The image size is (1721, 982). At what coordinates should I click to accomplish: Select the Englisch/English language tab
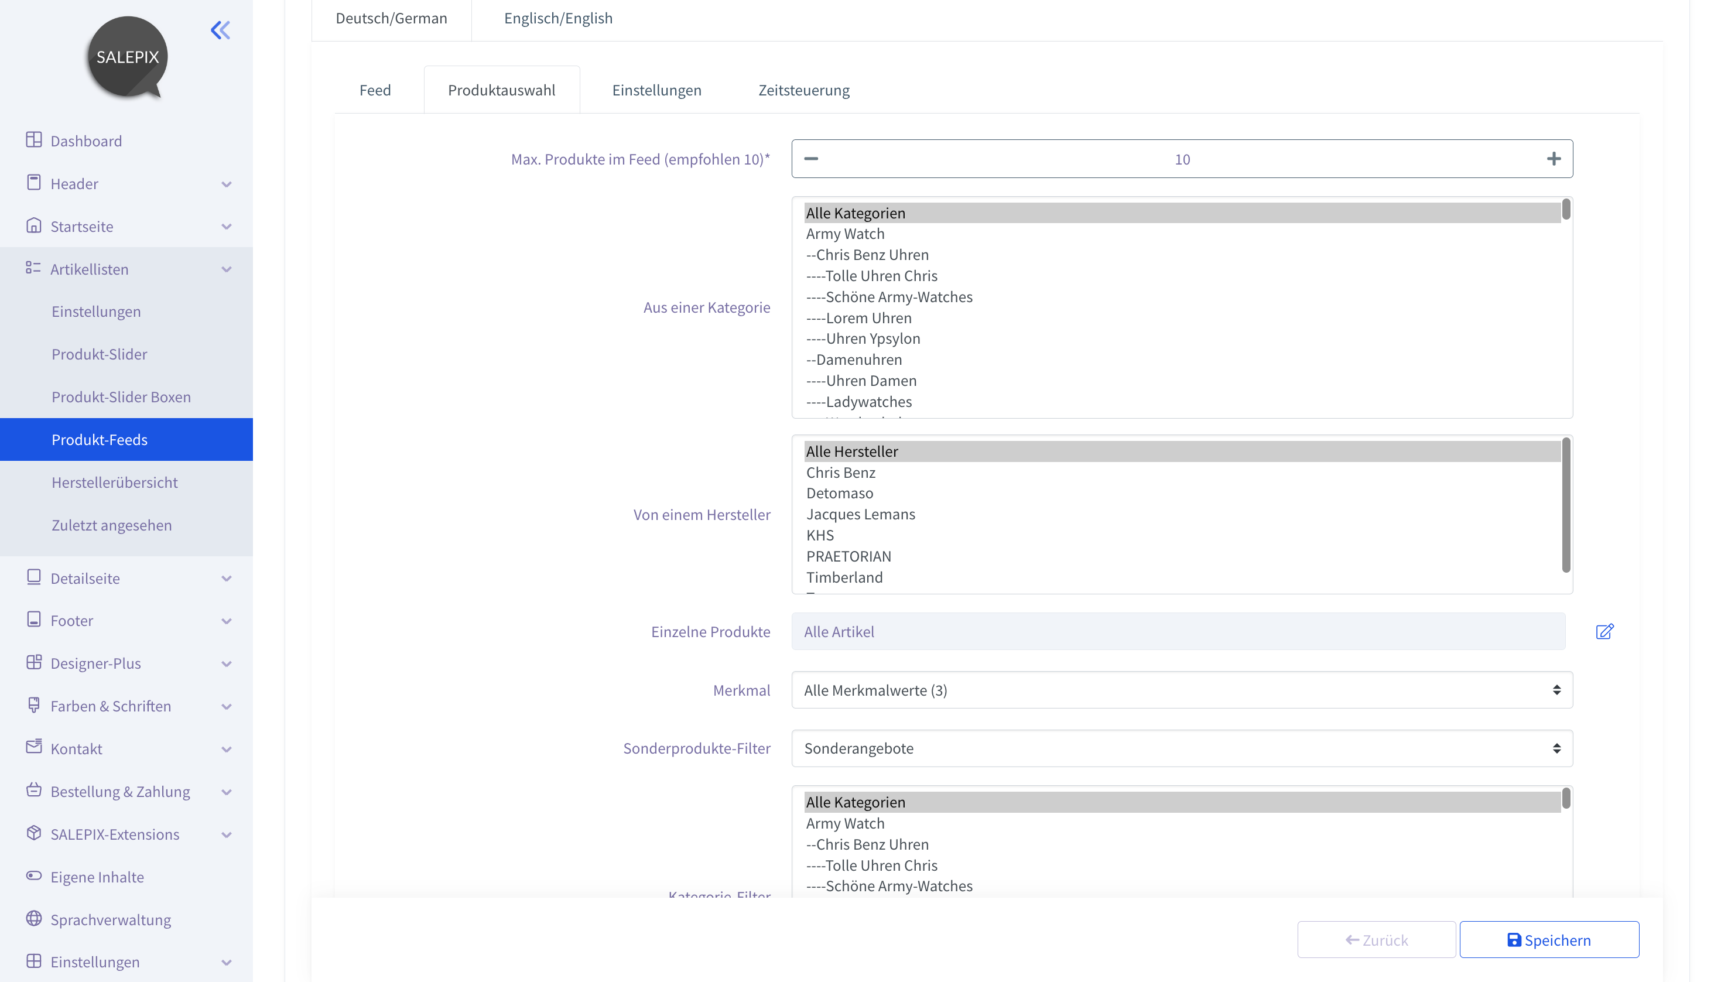tap(559, 18)
